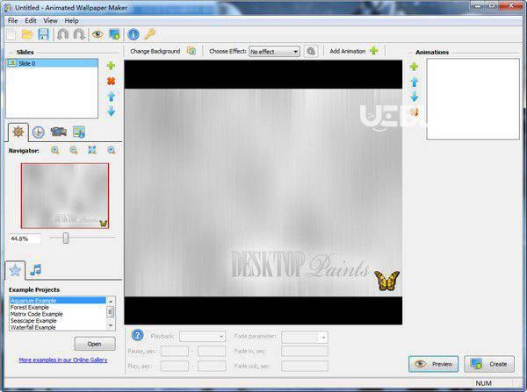Click the Undo arrow in the toolbar

tap(63, 34)
